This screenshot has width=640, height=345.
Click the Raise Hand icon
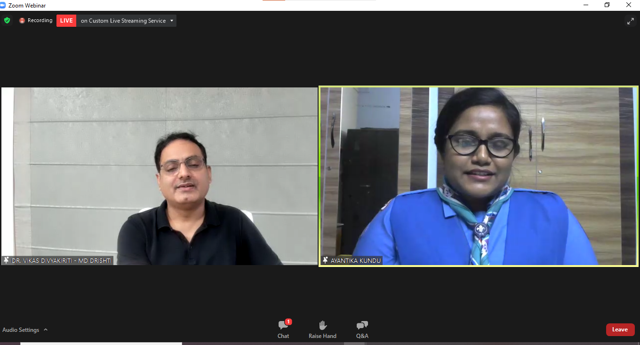point(323,325)
